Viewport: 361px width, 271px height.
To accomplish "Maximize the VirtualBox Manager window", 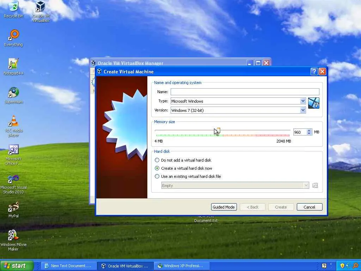I will 258,63.
